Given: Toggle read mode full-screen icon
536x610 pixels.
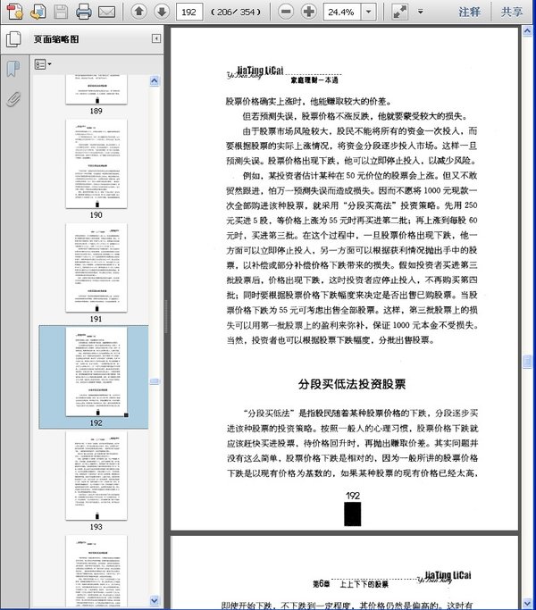Looking at the screenshot, I should click(x=399, y=12).
